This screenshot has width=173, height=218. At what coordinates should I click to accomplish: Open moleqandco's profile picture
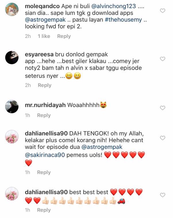coord(12,9)
